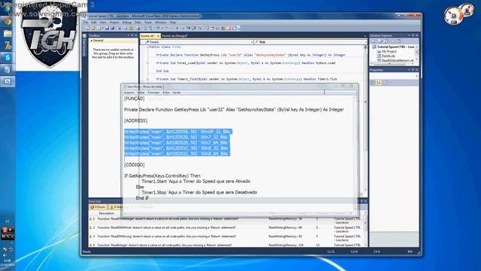
Task: Click the red gauge desktop gadget
Action: click(454, 15)
